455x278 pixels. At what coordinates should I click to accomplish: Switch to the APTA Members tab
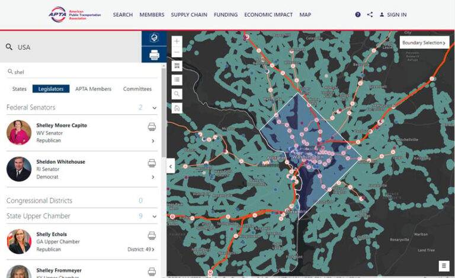coord(93,89)
